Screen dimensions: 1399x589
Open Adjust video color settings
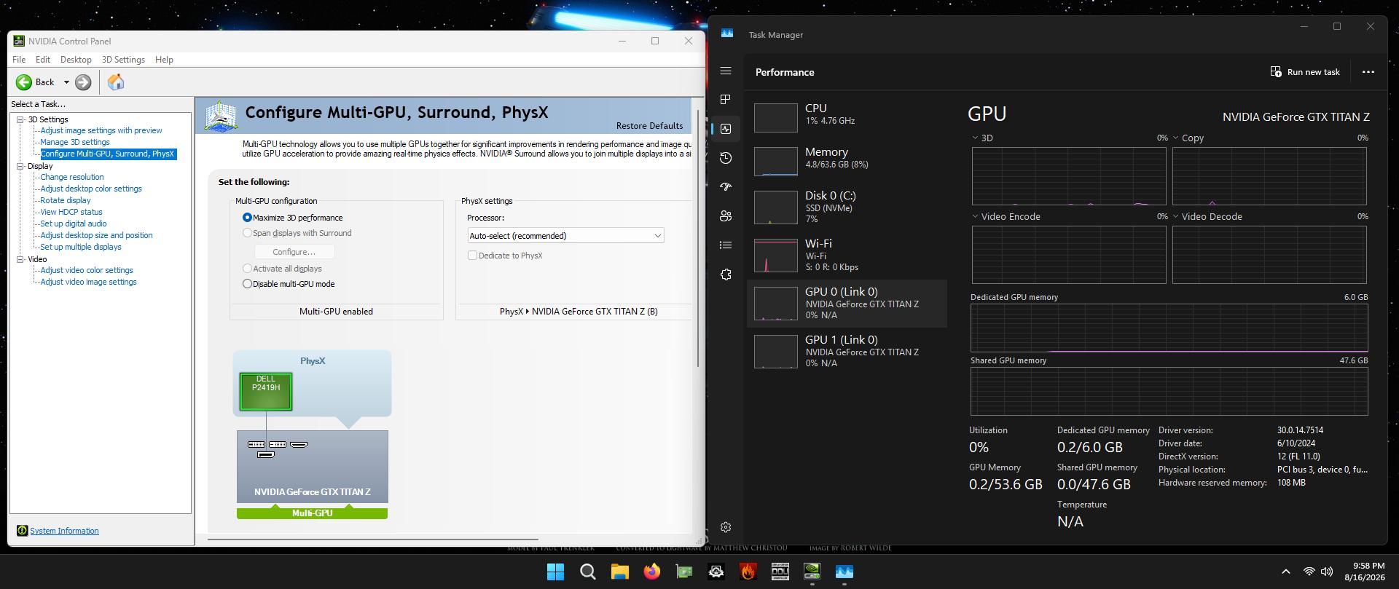87,270
